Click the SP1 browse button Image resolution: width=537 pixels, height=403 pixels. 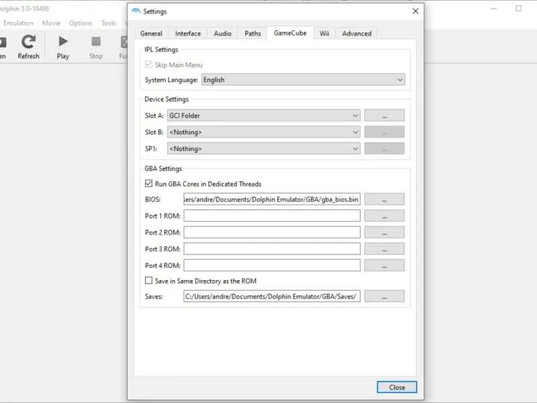point(384,148)
